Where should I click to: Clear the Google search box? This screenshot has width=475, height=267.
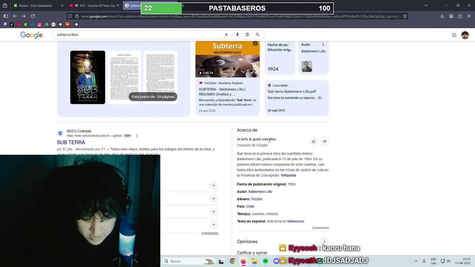(226, 34)
